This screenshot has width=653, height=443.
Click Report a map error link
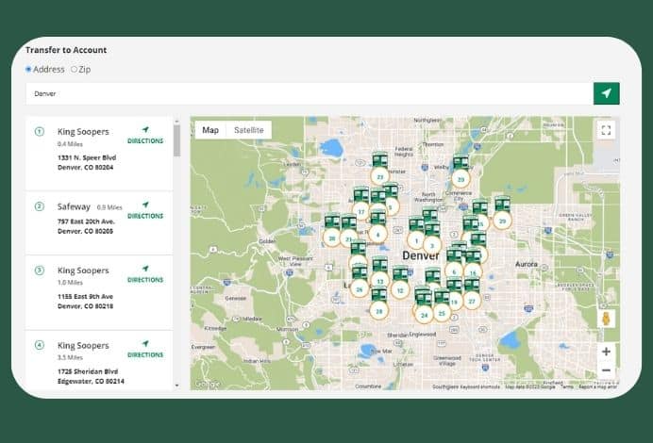[597, 386]
